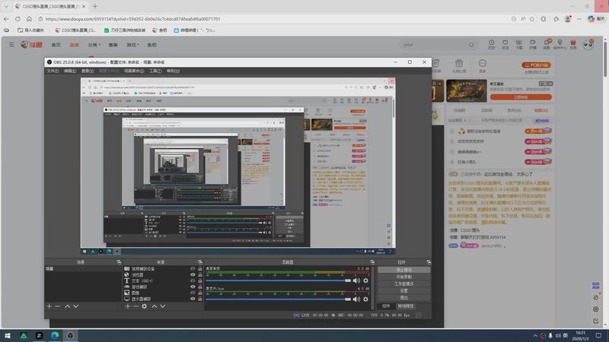Add page to favorites star in address bar
The width and height of the screenshot is (609, 342).
coord(532,19)
